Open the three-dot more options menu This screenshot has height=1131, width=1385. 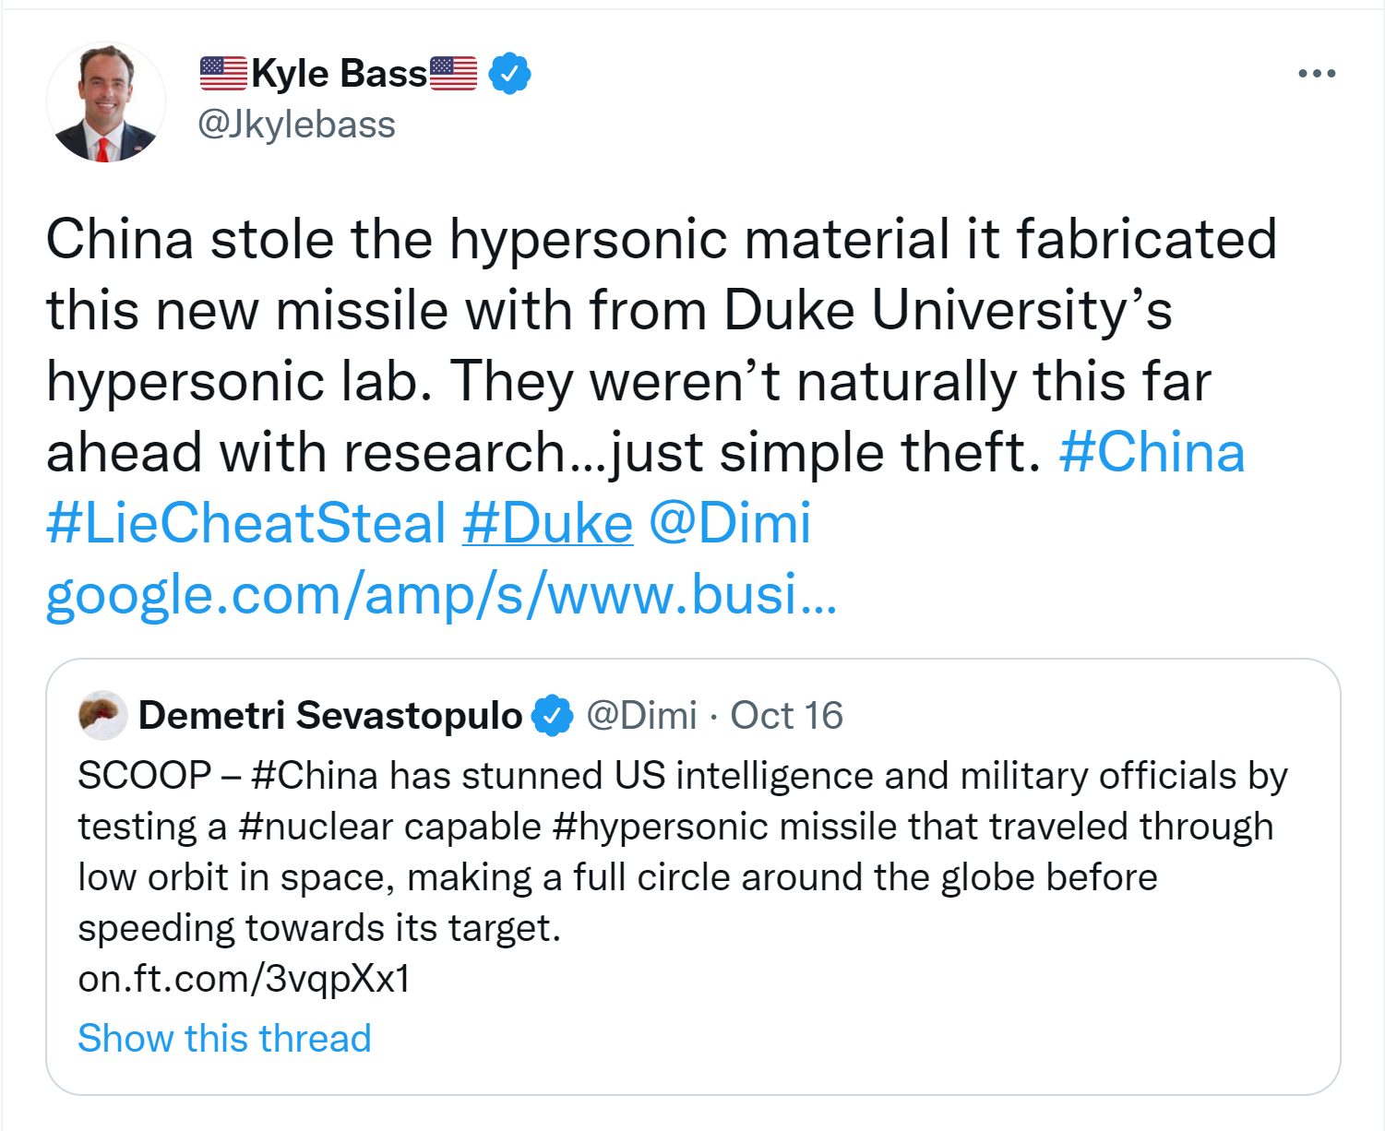pyautogui.click(x=1316, y=74)
